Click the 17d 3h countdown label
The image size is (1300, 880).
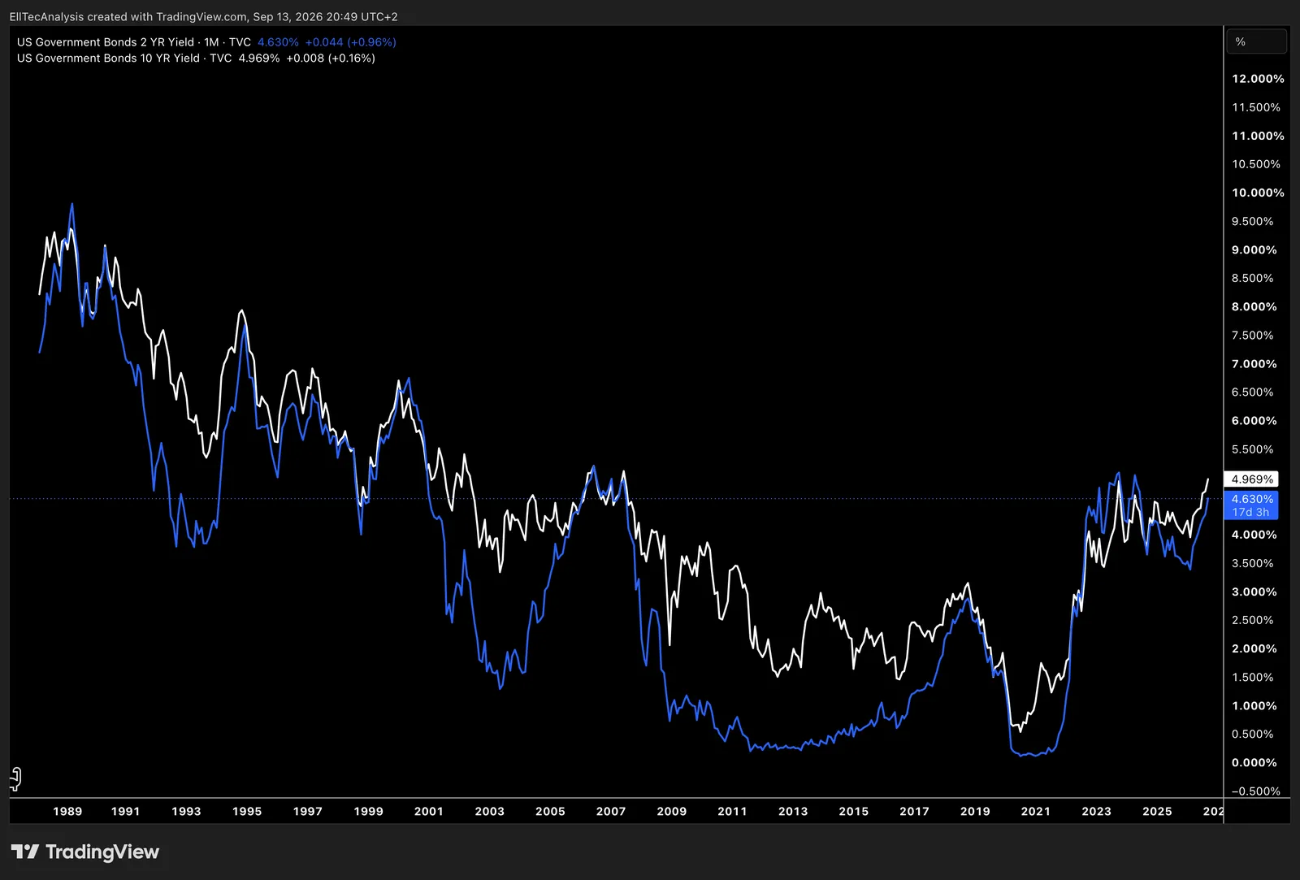(1251, 512)
